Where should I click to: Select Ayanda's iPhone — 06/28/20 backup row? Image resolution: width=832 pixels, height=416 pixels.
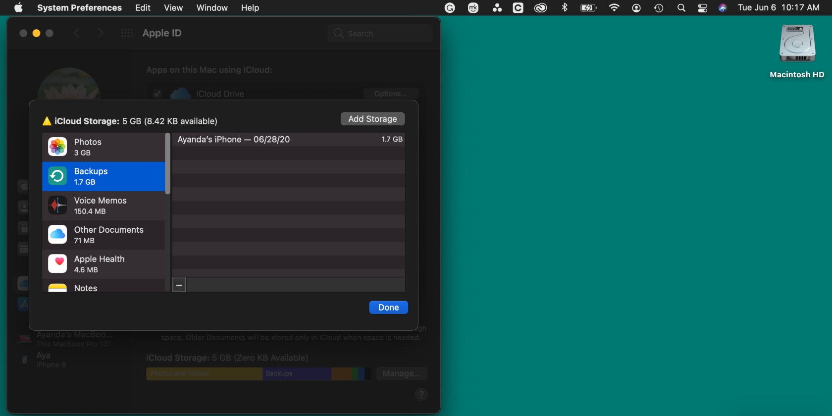tap(289, 140)
